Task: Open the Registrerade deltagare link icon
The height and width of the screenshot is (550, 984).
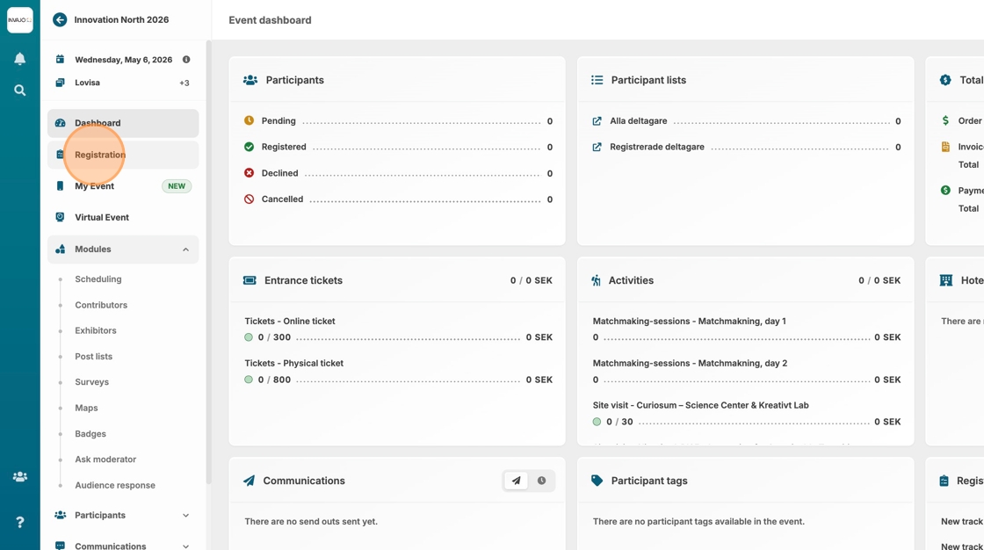Action: pos(597,147)
